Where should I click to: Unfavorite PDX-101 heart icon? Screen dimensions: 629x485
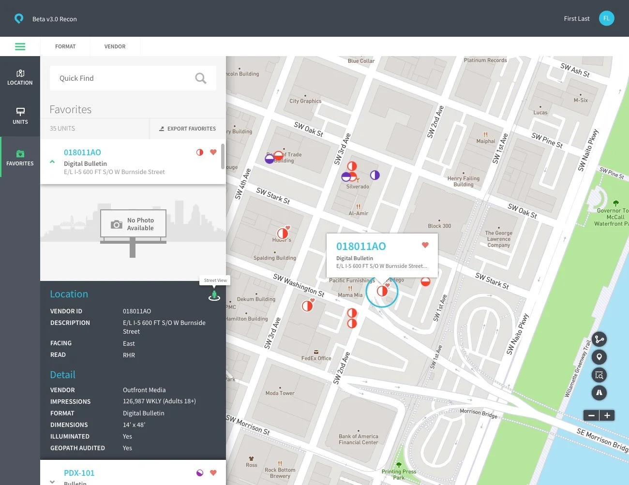pos(213,473)
